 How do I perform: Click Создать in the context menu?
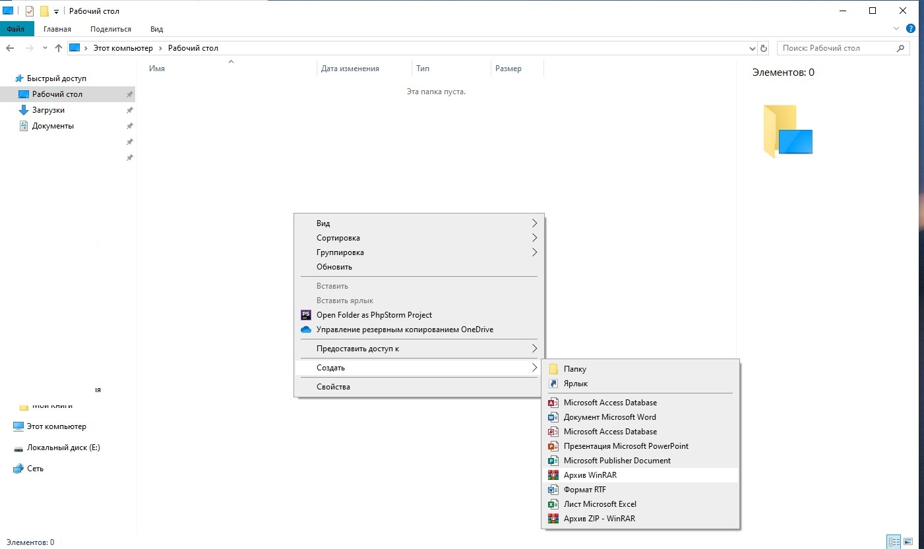click(x=419, y=368)
